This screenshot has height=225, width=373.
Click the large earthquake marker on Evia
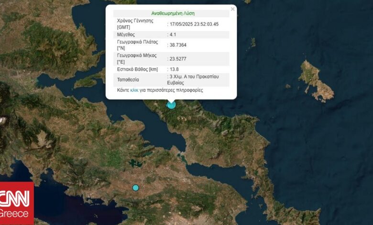171,104
